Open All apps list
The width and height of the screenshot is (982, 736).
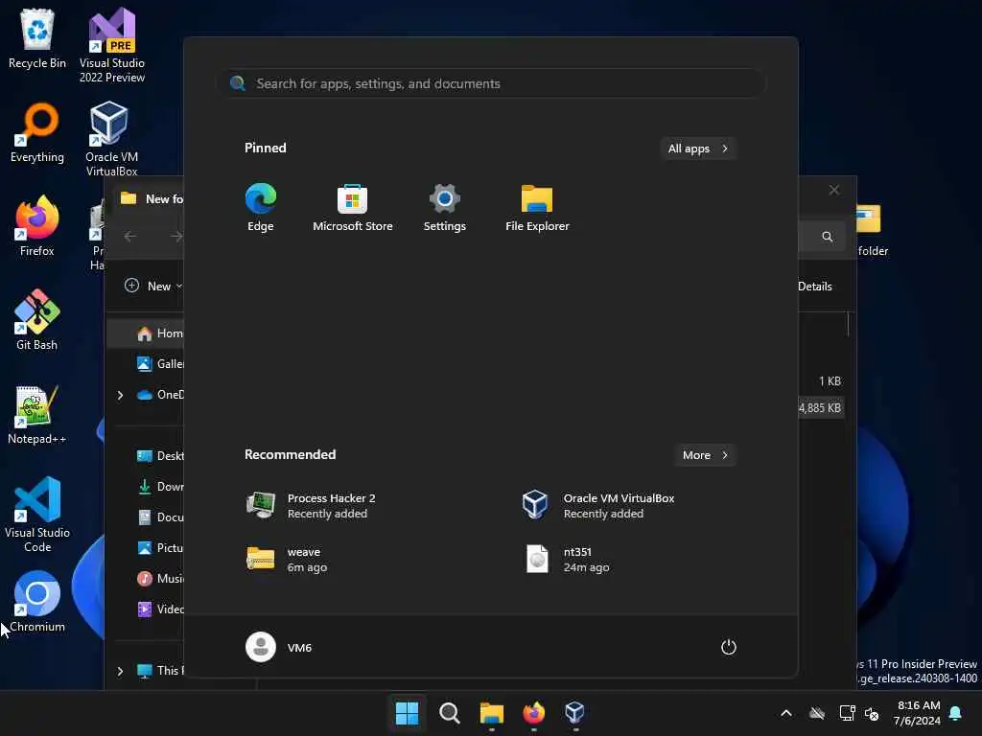coord(698,149)
